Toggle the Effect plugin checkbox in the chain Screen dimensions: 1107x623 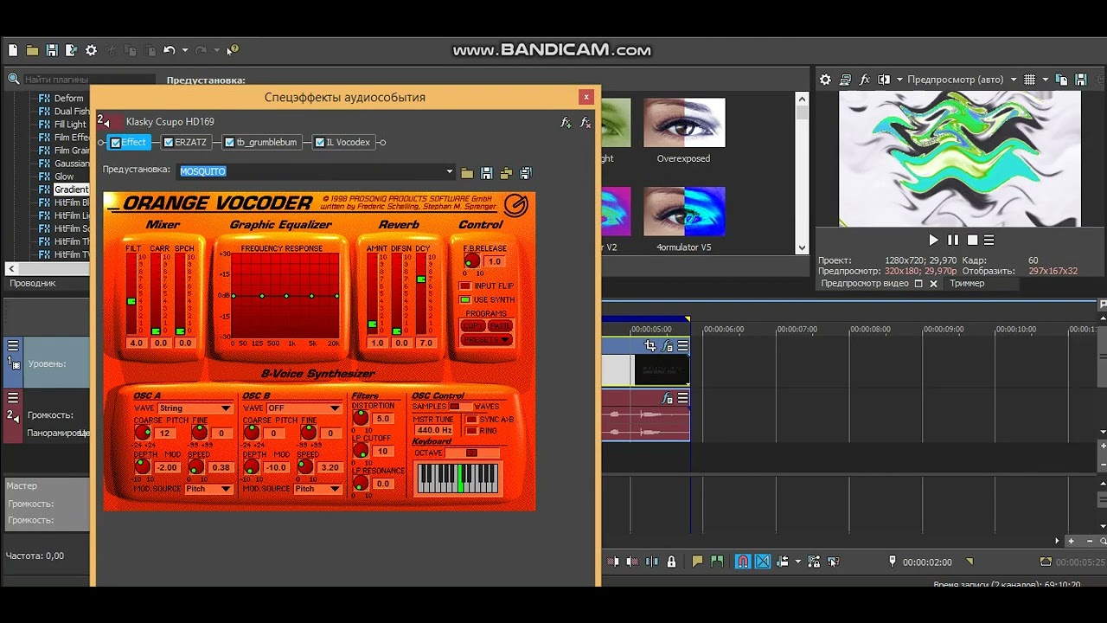[116, 143]
